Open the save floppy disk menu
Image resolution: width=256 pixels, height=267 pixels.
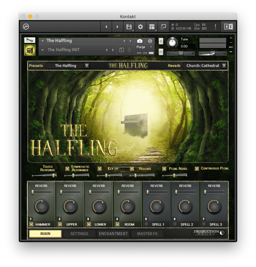(129, 27)
